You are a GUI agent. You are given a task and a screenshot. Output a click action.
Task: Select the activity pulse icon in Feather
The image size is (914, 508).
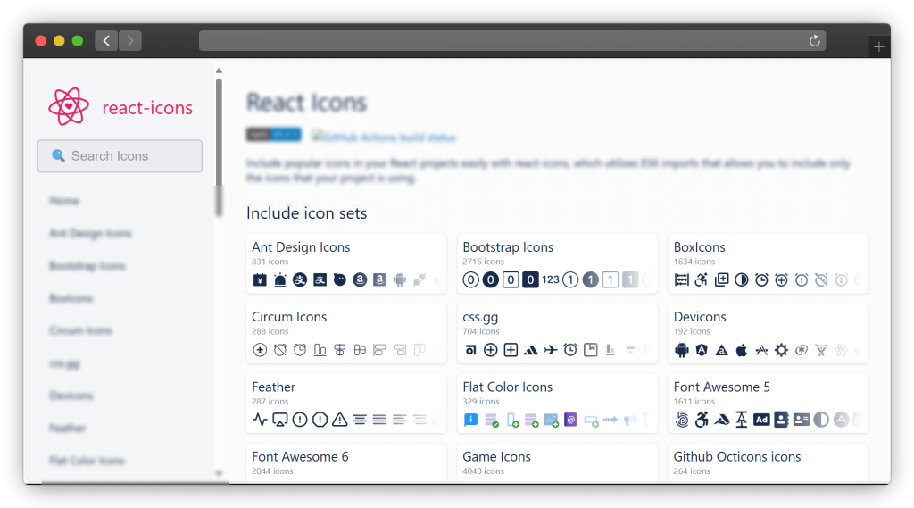pyautogui.click(x=260, y=420)
